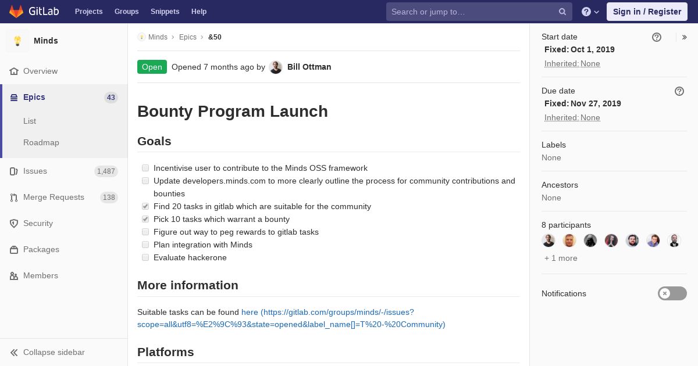Click the third participant avatar, dark figure
Screen dimensions: 698x366
590,241
